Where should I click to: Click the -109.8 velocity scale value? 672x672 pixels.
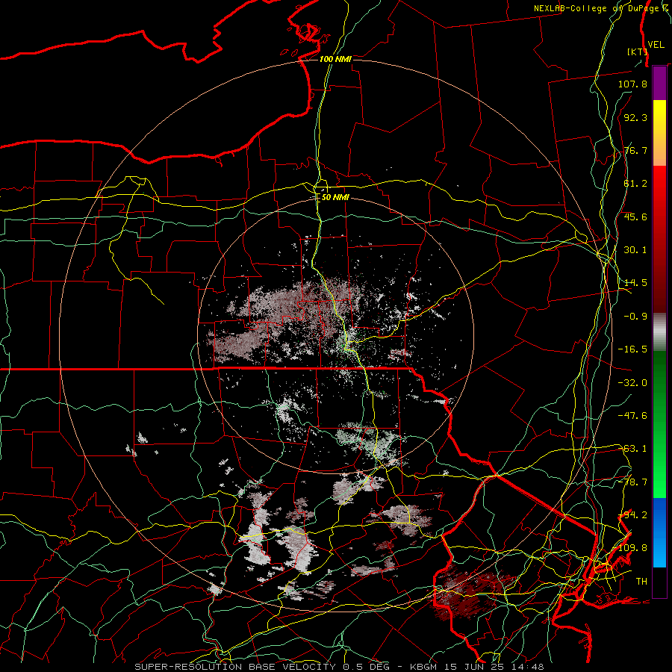(632, 548)
